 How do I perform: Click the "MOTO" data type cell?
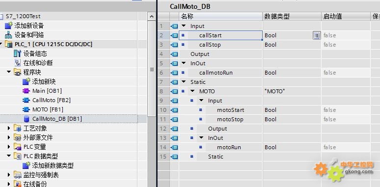point(292,92)
